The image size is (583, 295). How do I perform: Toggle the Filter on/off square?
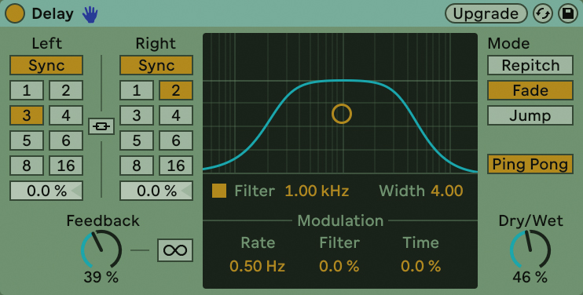coord(219,191)
